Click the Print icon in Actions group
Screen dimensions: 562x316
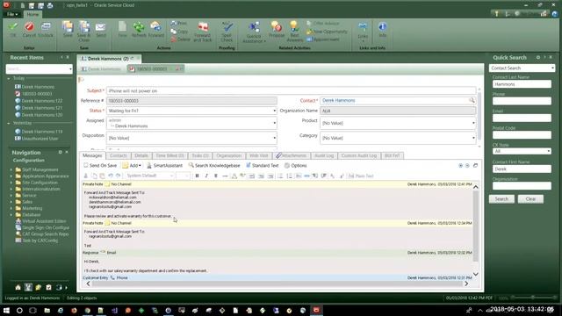(x=179, y=24)
